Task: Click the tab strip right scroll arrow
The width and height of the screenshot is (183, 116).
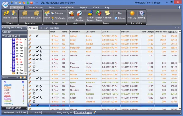Action: tap(179, 28)
